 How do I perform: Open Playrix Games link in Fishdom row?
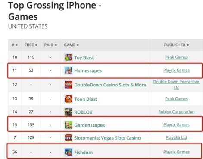[x=176, y=152]
